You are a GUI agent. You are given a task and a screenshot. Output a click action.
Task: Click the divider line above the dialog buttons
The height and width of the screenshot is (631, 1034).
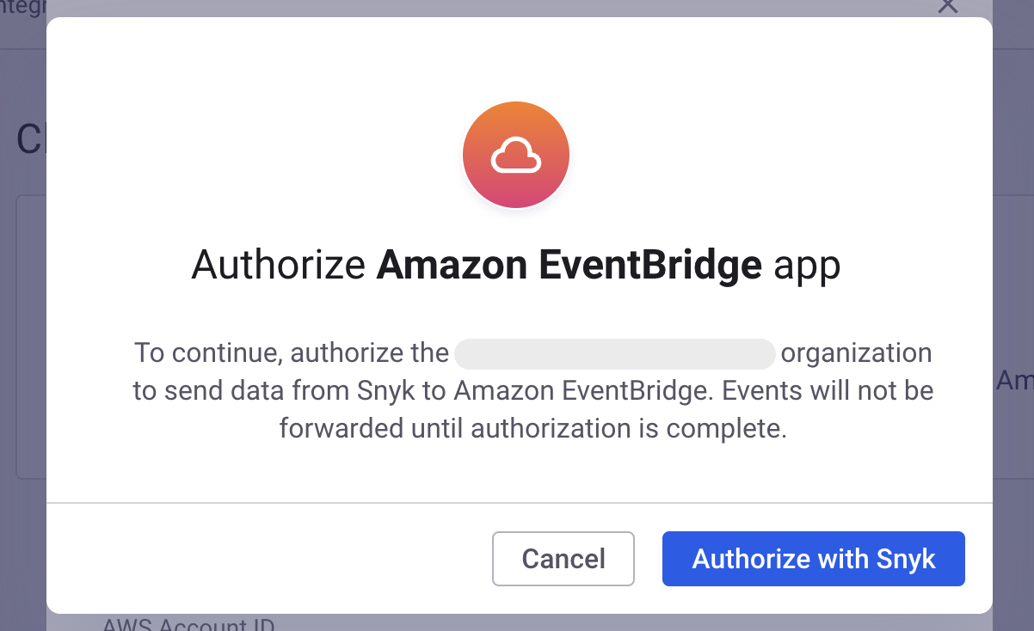pyautogui.click(x=520, y=502)
